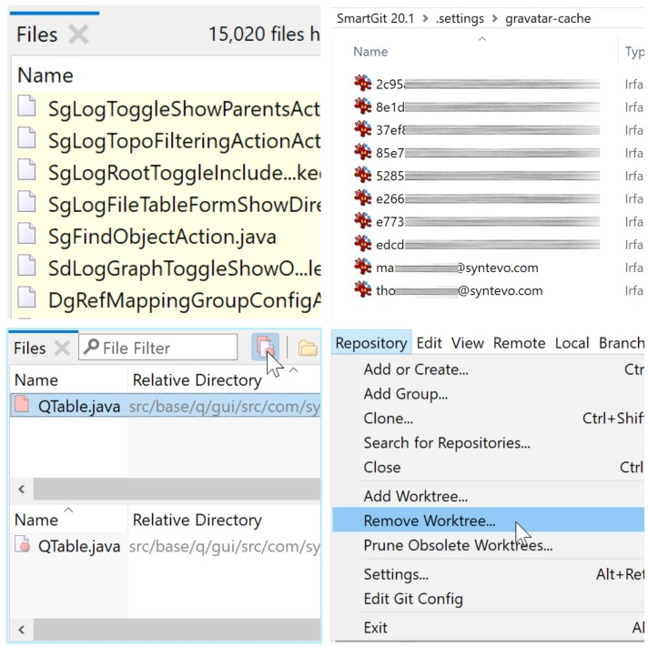
Task: Expand chevron after .settings breadcrumb
Action: (494, 18)
